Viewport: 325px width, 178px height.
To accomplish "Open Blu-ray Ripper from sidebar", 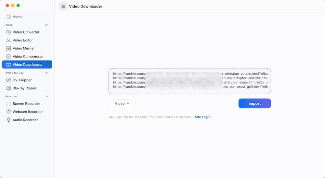I will [x=27, y=88].
